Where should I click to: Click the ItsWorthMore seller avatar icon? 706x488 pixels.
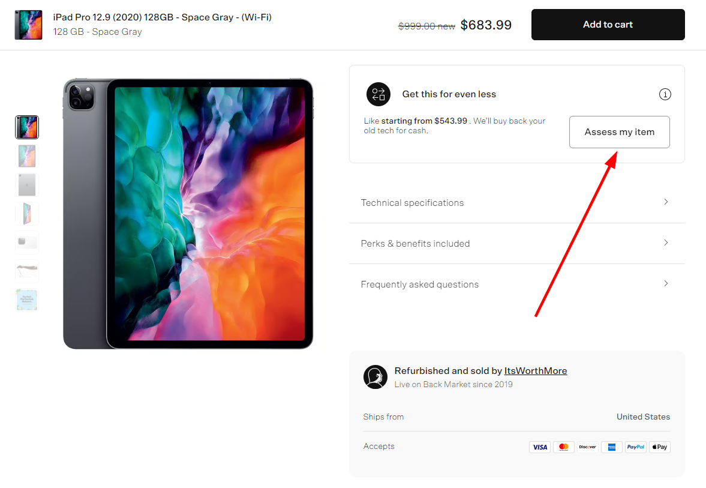375,377
